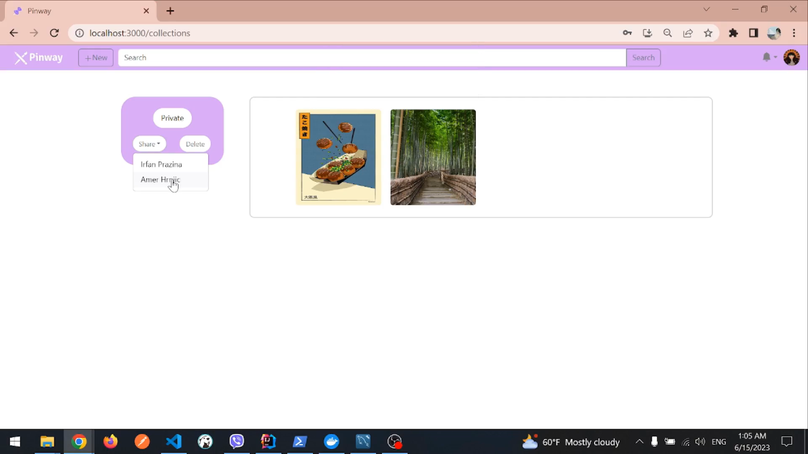Image resolution: width=808 pixels, height=454 pixels.
Task: Open Visual Studio Code from taskbar
Action: pos(174,442)
